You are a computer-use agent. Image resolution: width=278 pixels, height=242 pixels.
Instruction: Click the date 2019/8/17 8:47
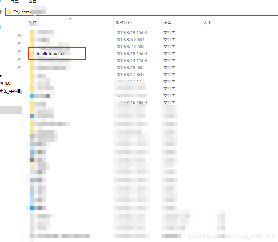(130, 75)
